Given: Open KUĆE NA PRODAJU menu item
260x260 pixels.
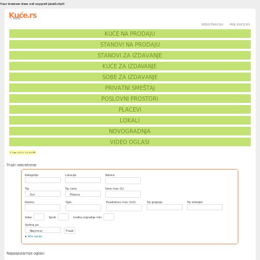Looking at the screenshot, I should (x=130, y=34).
